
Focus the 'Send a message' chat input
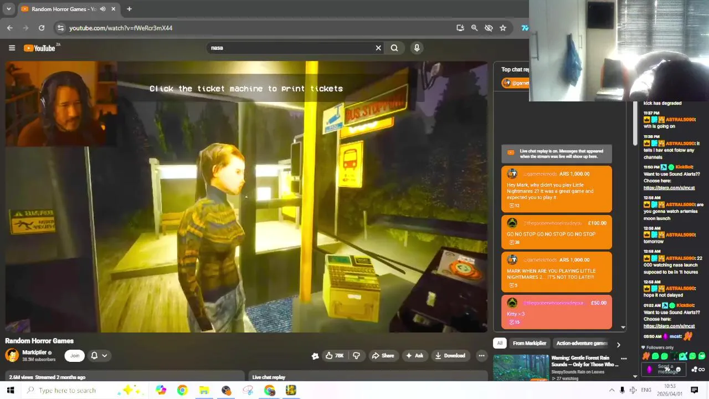coord(665,369)
